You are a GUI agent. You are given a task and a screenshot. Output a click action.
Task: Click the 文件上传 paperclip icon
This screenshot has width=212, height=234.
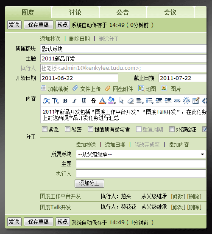click(x=75, y=88)
